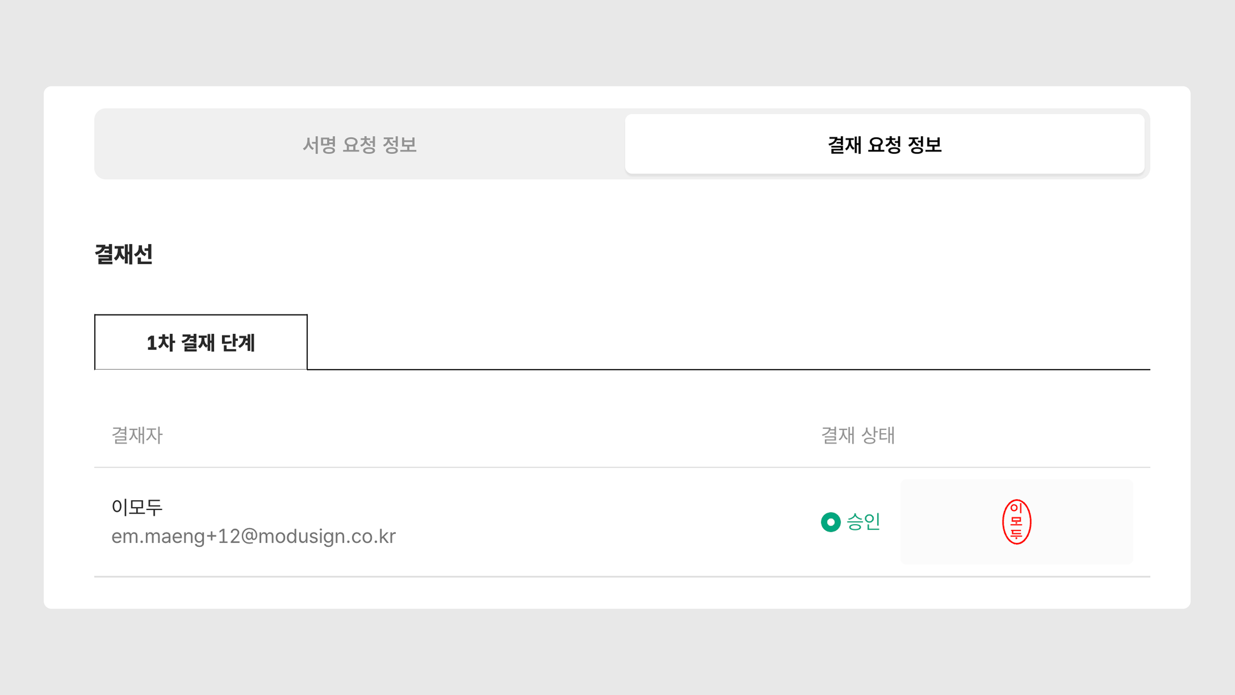Click the em.maeng+12@modusign.co.kr email address
This screenshot has width=1235, height=695.
[254, 536]
